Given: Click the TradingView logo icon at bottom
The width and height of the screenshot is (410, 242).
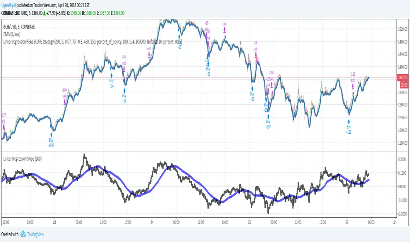Looking at the screenshot, I should pyautogui.click(x=23, y=234).
